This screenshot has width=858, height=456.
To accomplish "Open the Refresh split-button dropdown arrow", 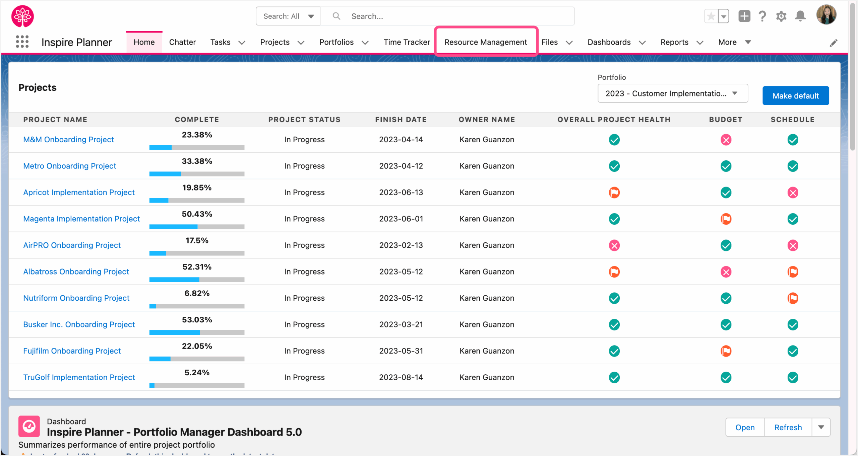I will [821, 427].
